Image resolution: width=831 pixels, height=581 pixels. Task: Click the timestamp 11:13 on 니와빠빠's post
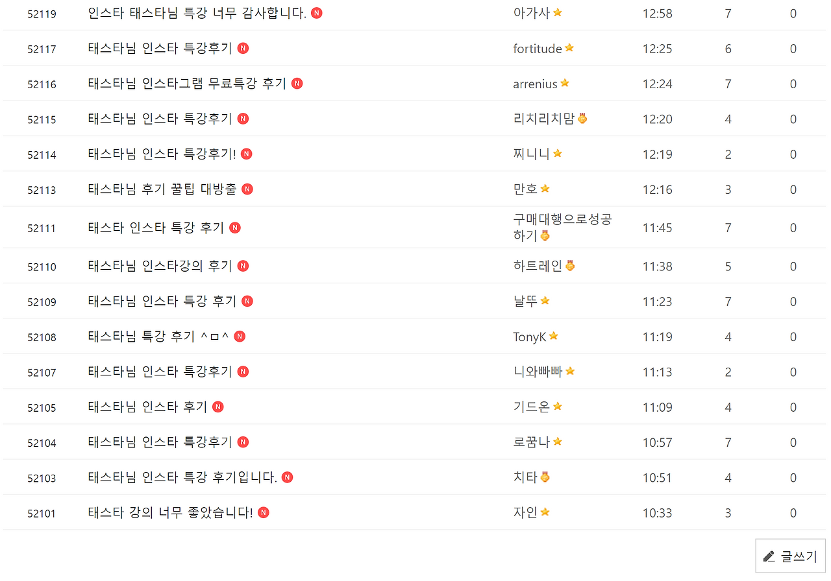(x=656, y=372)
